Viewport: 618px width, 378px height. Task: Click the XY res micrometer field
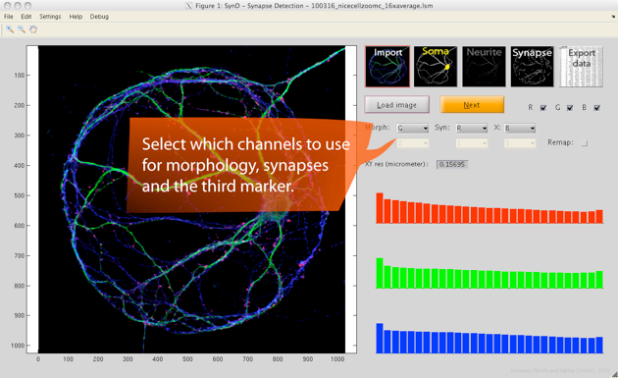tap(452, 165)
